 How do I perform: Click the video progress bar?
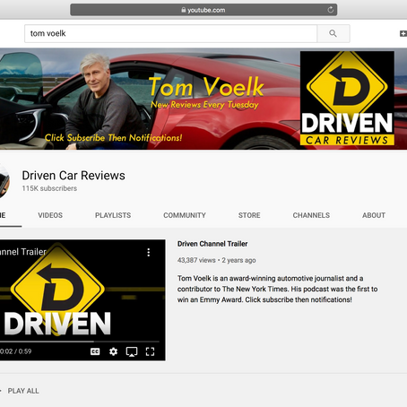pos(79,342)
